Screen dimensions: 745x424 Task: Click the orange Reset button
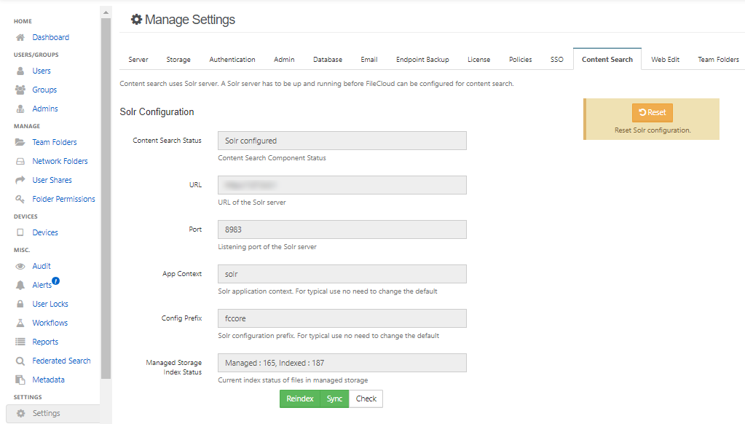tap(653, 113)
